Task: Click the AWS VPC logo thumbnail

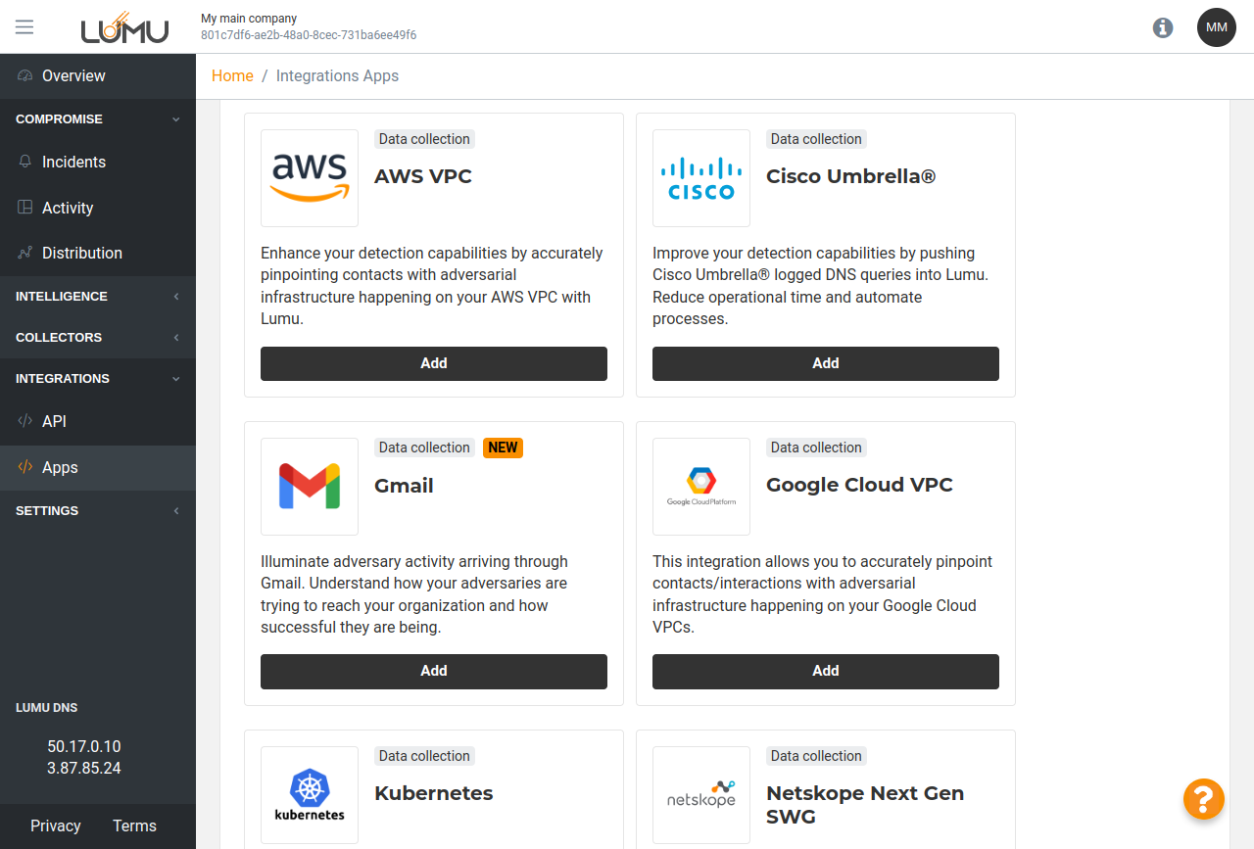Action: [x=310, y=178]
